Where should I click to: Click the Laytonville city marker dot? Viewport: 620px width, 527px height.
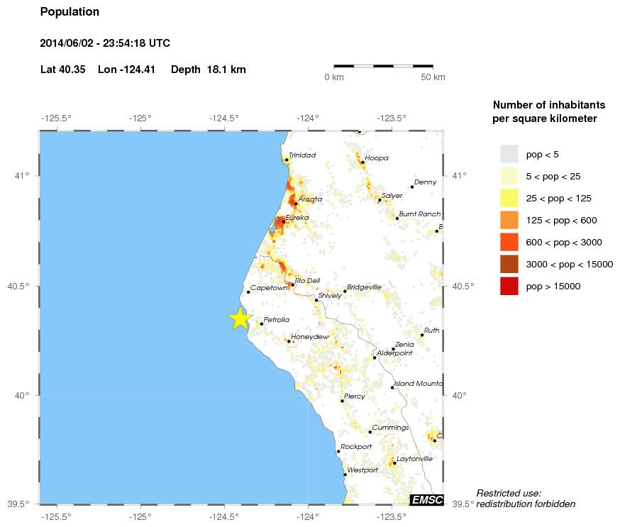tap(395, 463)
